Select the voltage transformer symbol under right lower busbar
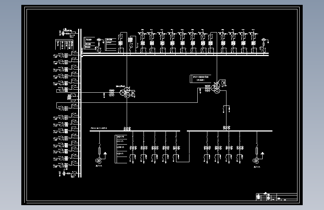 (x=256, y=160)
